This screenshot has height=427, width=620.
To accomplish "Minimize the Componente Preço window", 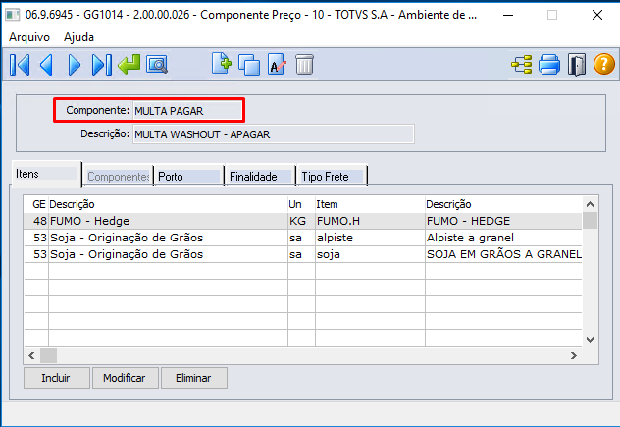I will click(x=508, y=15).
